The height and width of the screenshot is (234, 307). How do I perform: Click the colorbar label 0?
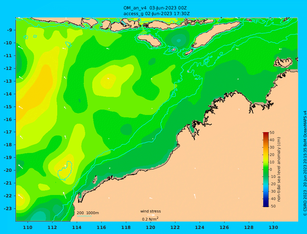(x=271, y=169)
